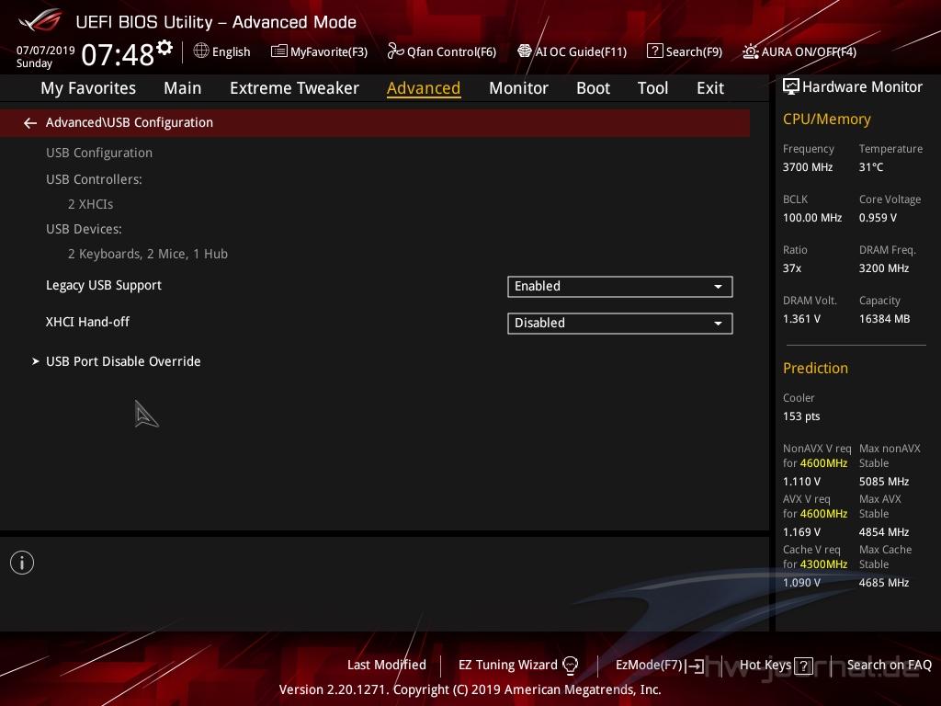The image size is (941, 706).
Task: Click the AI OC Guide chip icon
Action: [524, 51]
